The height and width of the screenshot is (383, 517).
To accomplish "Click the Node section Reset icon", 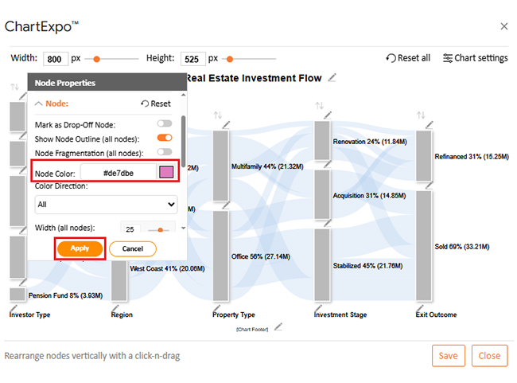I will pyautogui.click(x=145, y=104).
